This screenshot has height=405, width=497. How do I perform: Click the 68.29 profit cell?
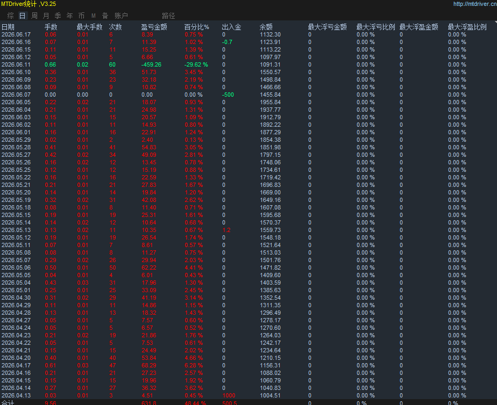click(x=149, y=365)
